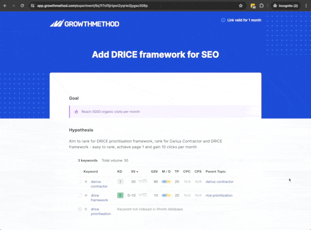Check the drice prioritisation row checkbox
The width and height of the screenshot is (311, 230).
tap(80, 209)
